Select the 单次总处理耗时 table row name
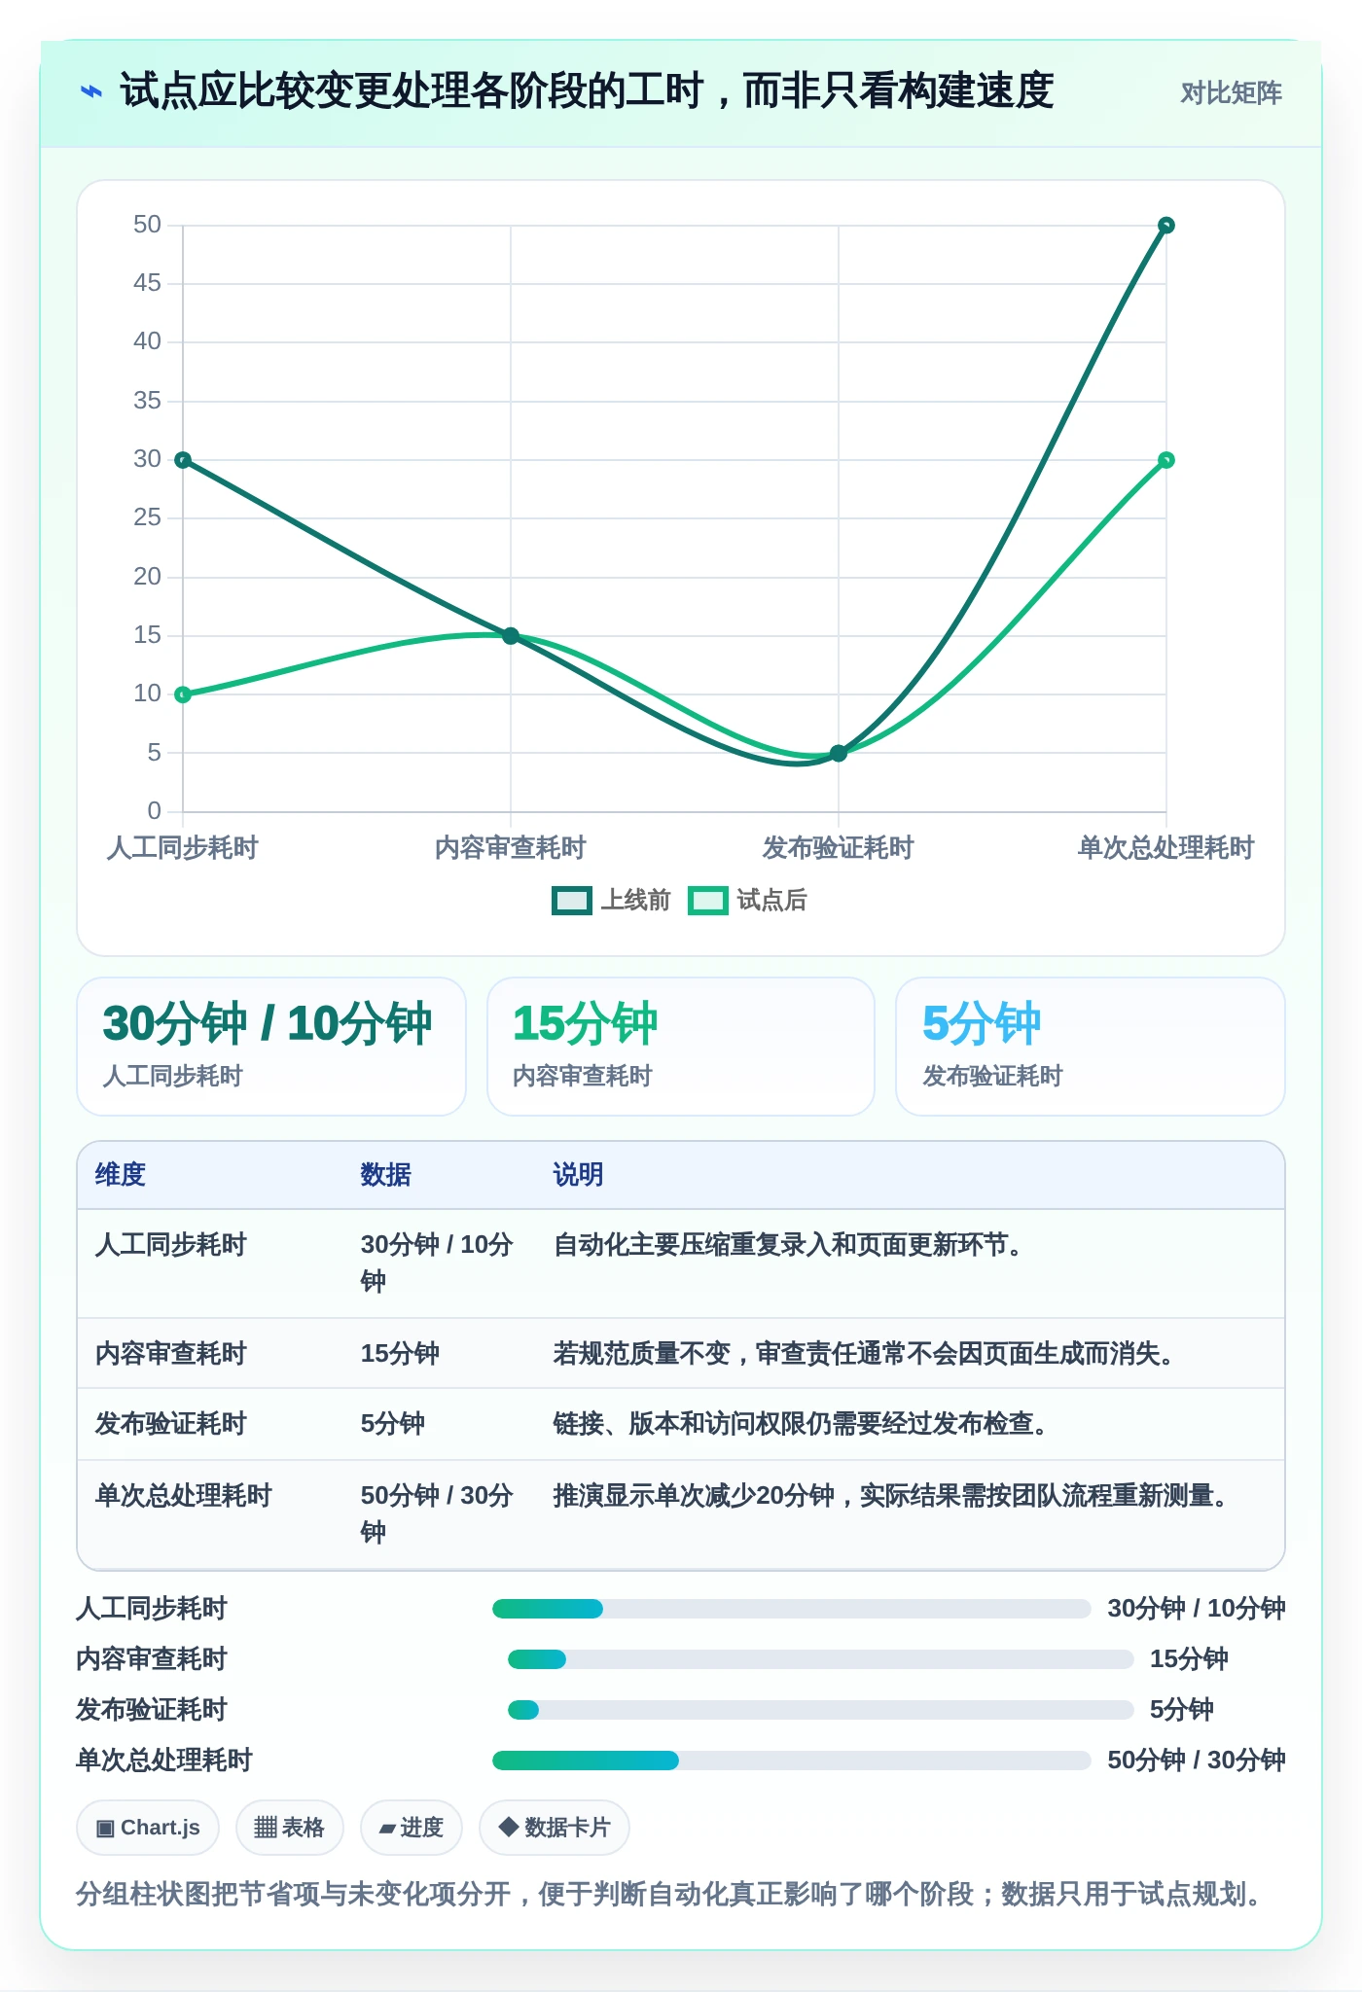The width and height of the screenshot is (1362, 1992). click(x=184, y=1496)
